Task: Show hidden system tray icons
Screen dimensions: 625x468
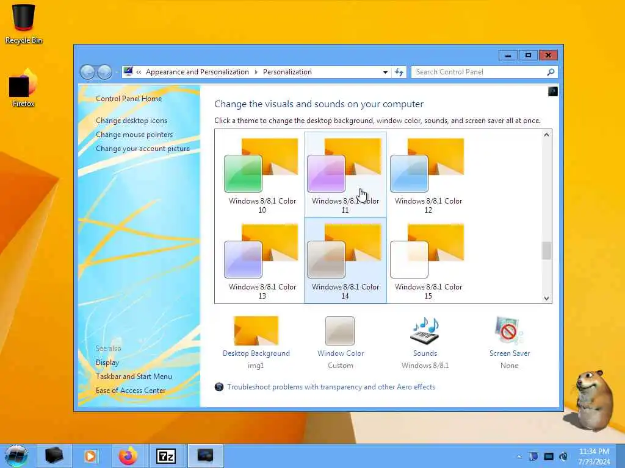Action: click(x=519, y=456)
